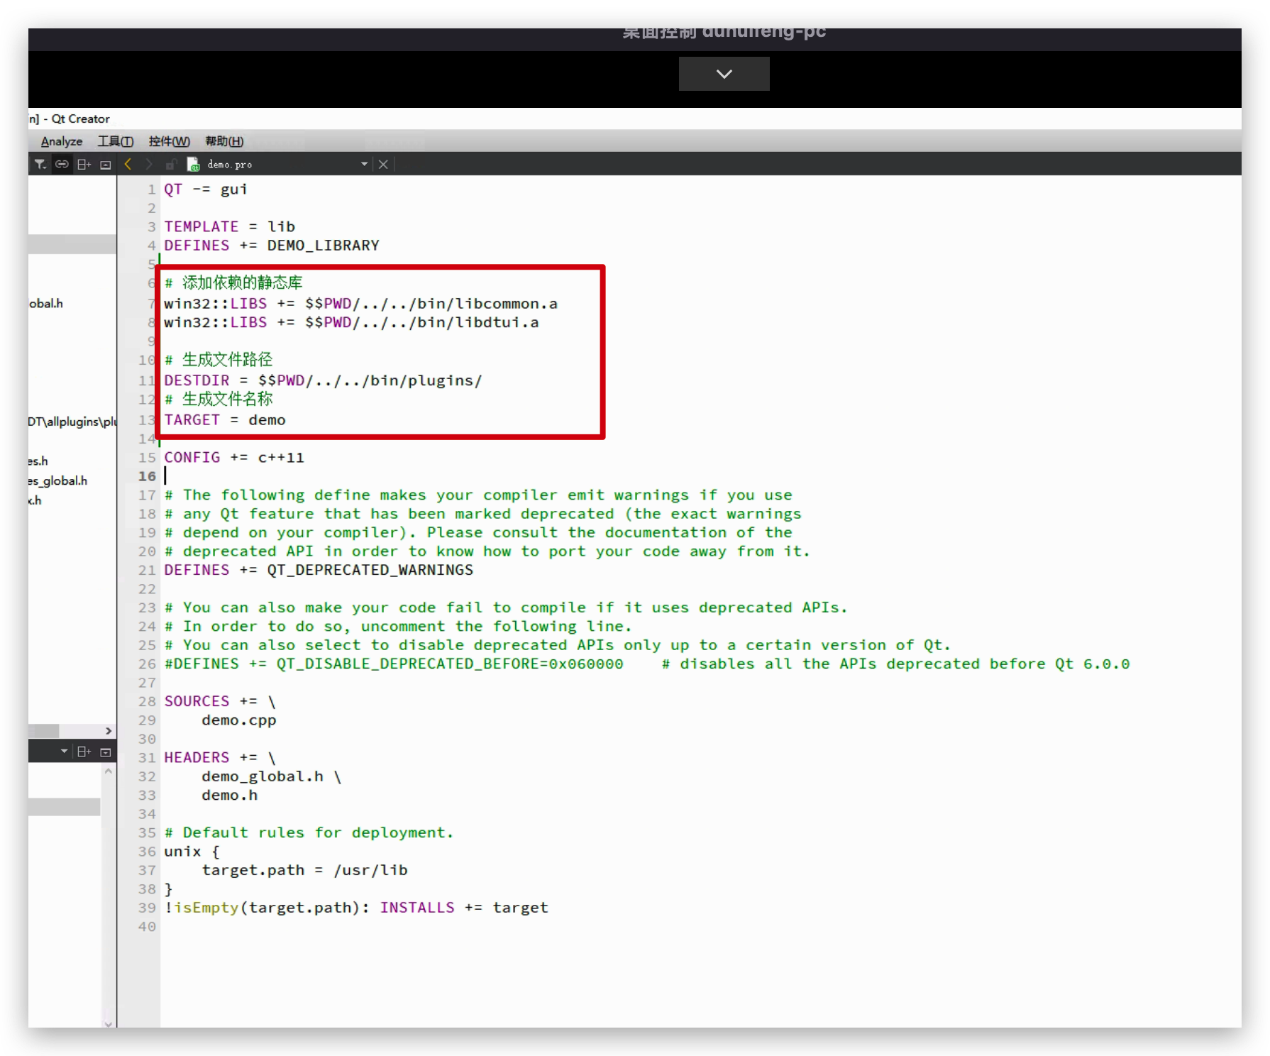Close the upper sidebar panel
The width and height of the screenshot is (1270, 1056).
click(106, 165)
